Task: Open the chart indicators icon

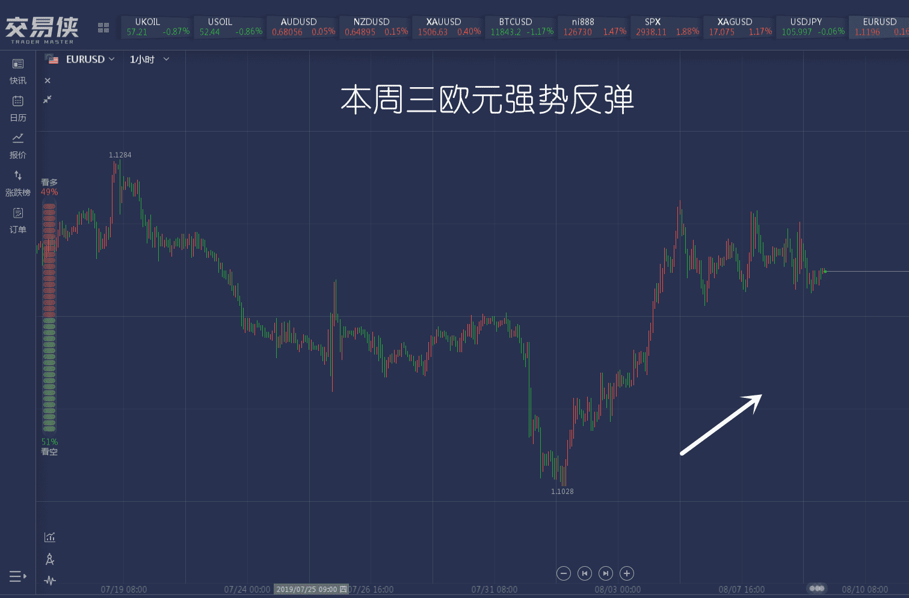Action: 50,537
